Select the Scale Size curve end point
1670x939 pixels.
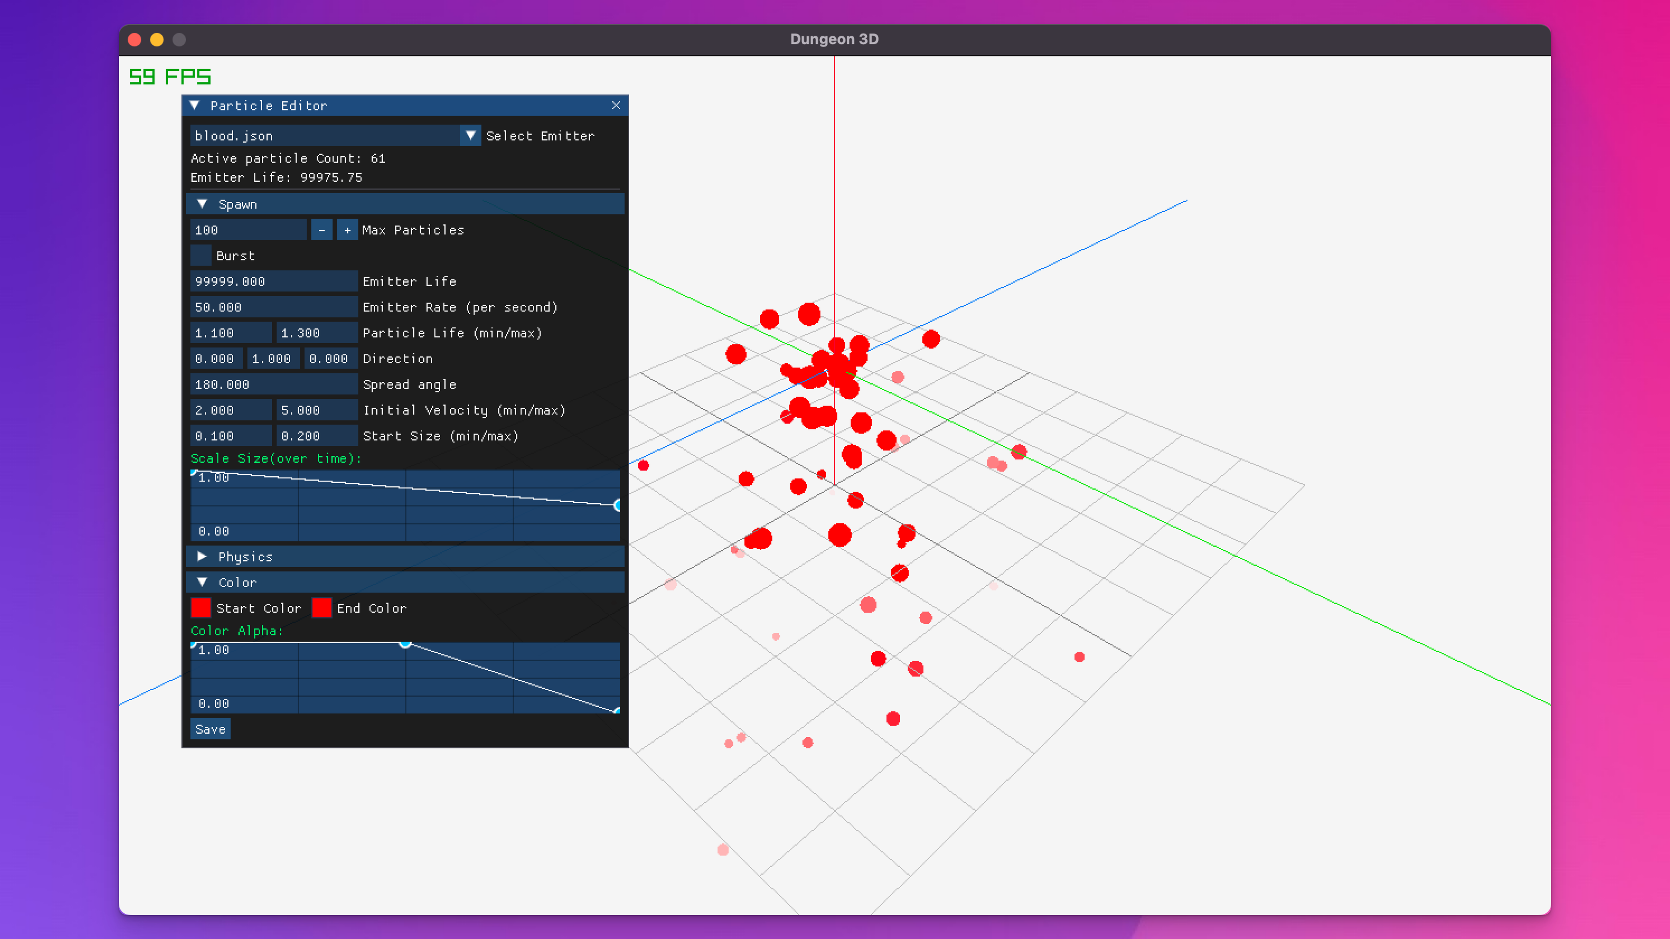point(618,505)
